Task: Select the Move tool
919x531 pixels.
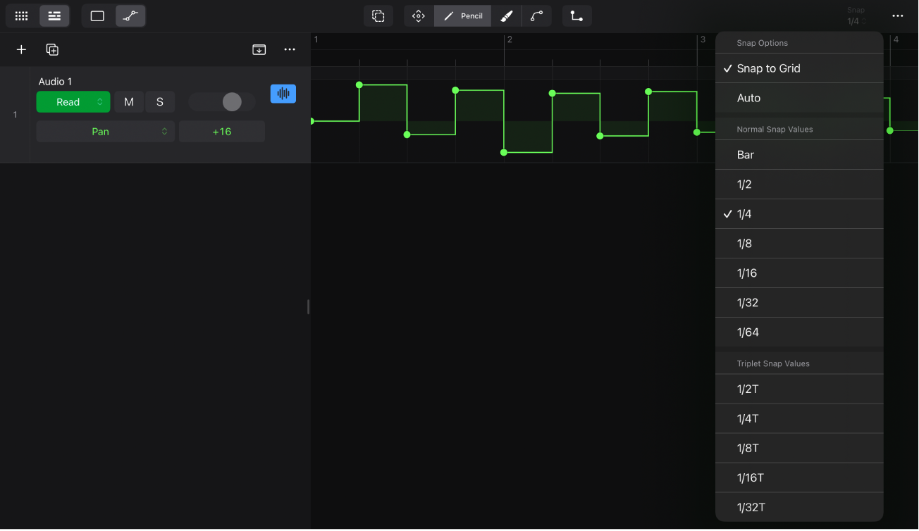Action: coord(419,15)
